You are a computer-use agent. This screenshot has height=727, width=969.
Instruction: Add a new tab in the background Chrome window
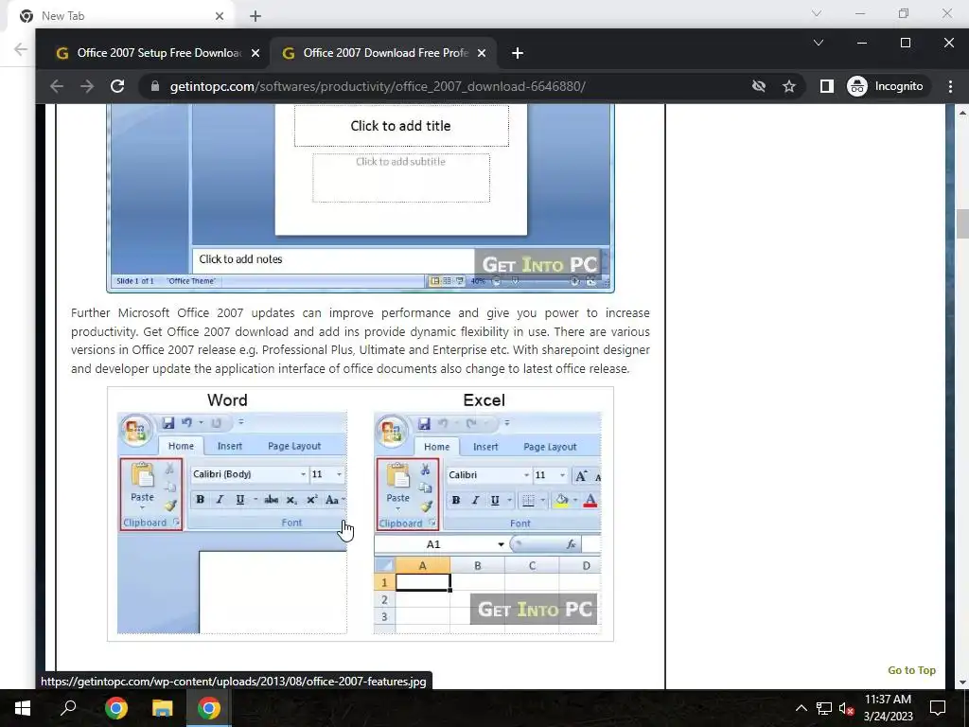point(255,16)
